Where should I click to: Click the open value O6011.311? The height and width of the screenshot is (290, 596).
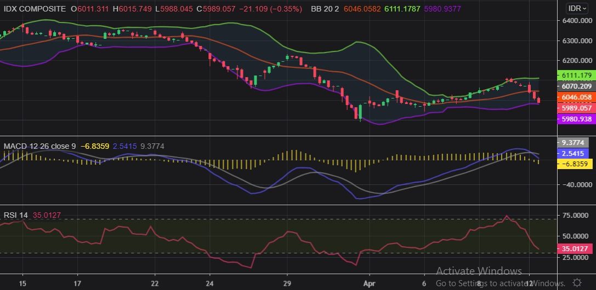pos(89,9)
